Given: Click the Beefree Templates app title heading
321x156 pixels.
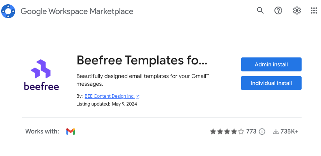Looking at the screenshot, I should point(142,60).
